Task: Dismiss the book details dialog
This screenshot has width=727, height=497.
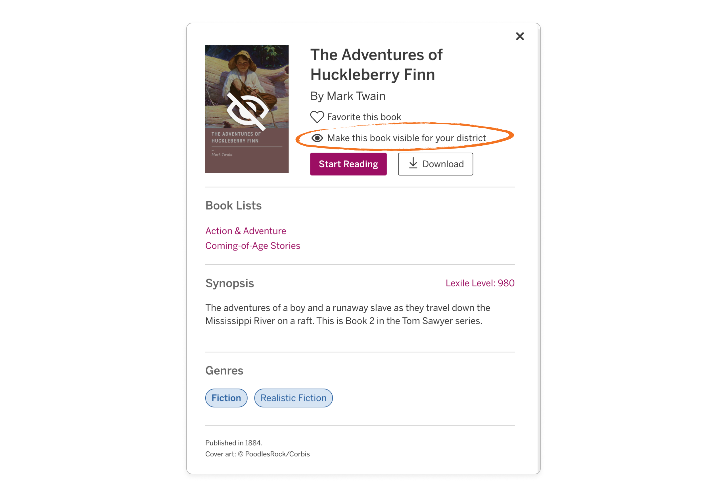Action: [x=520, y=36]
